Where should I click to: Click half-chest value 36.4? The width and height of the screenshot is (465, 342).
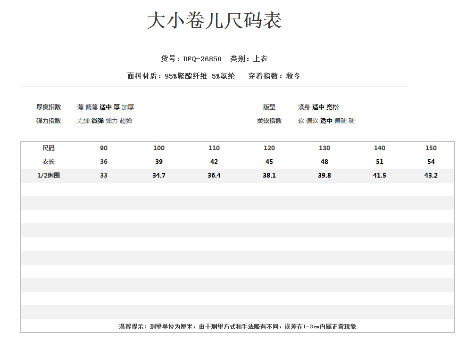tap(214, 175)
